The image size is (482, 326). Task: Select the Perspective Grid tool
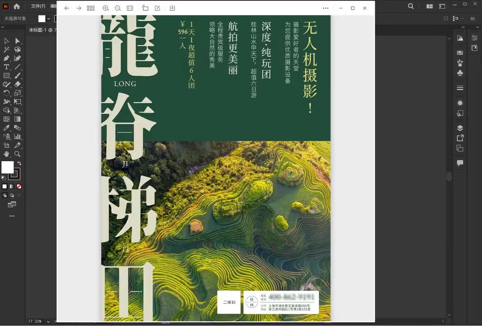18,110
